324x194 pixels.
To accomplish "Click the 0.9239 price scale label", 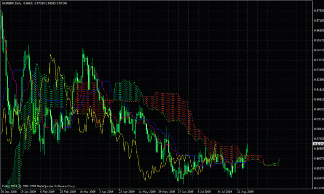I will [x=319, y=80].
